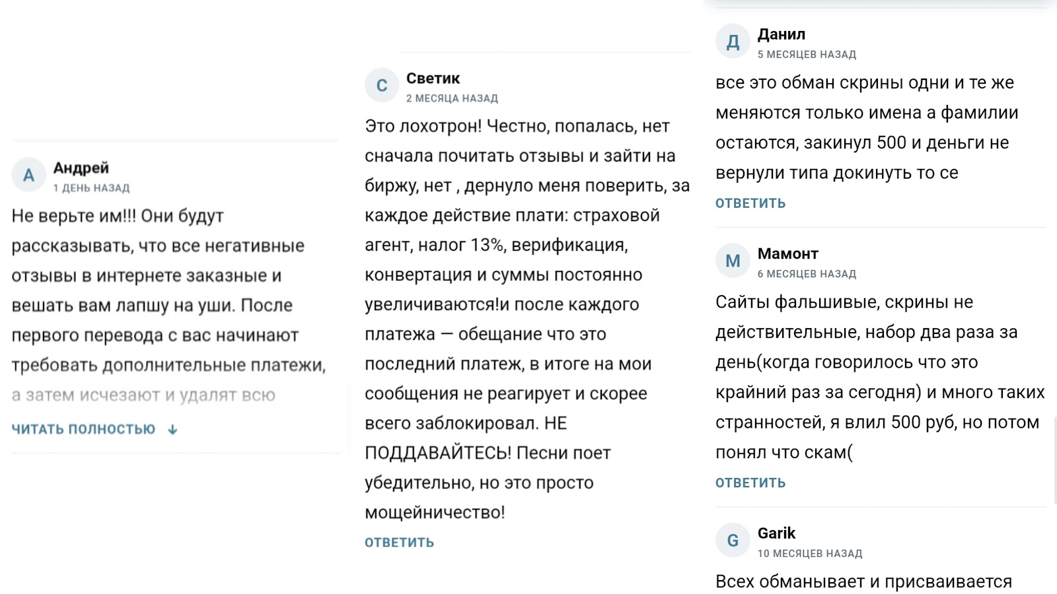Click '2 месяца назад' timestamp

point(452,98)
